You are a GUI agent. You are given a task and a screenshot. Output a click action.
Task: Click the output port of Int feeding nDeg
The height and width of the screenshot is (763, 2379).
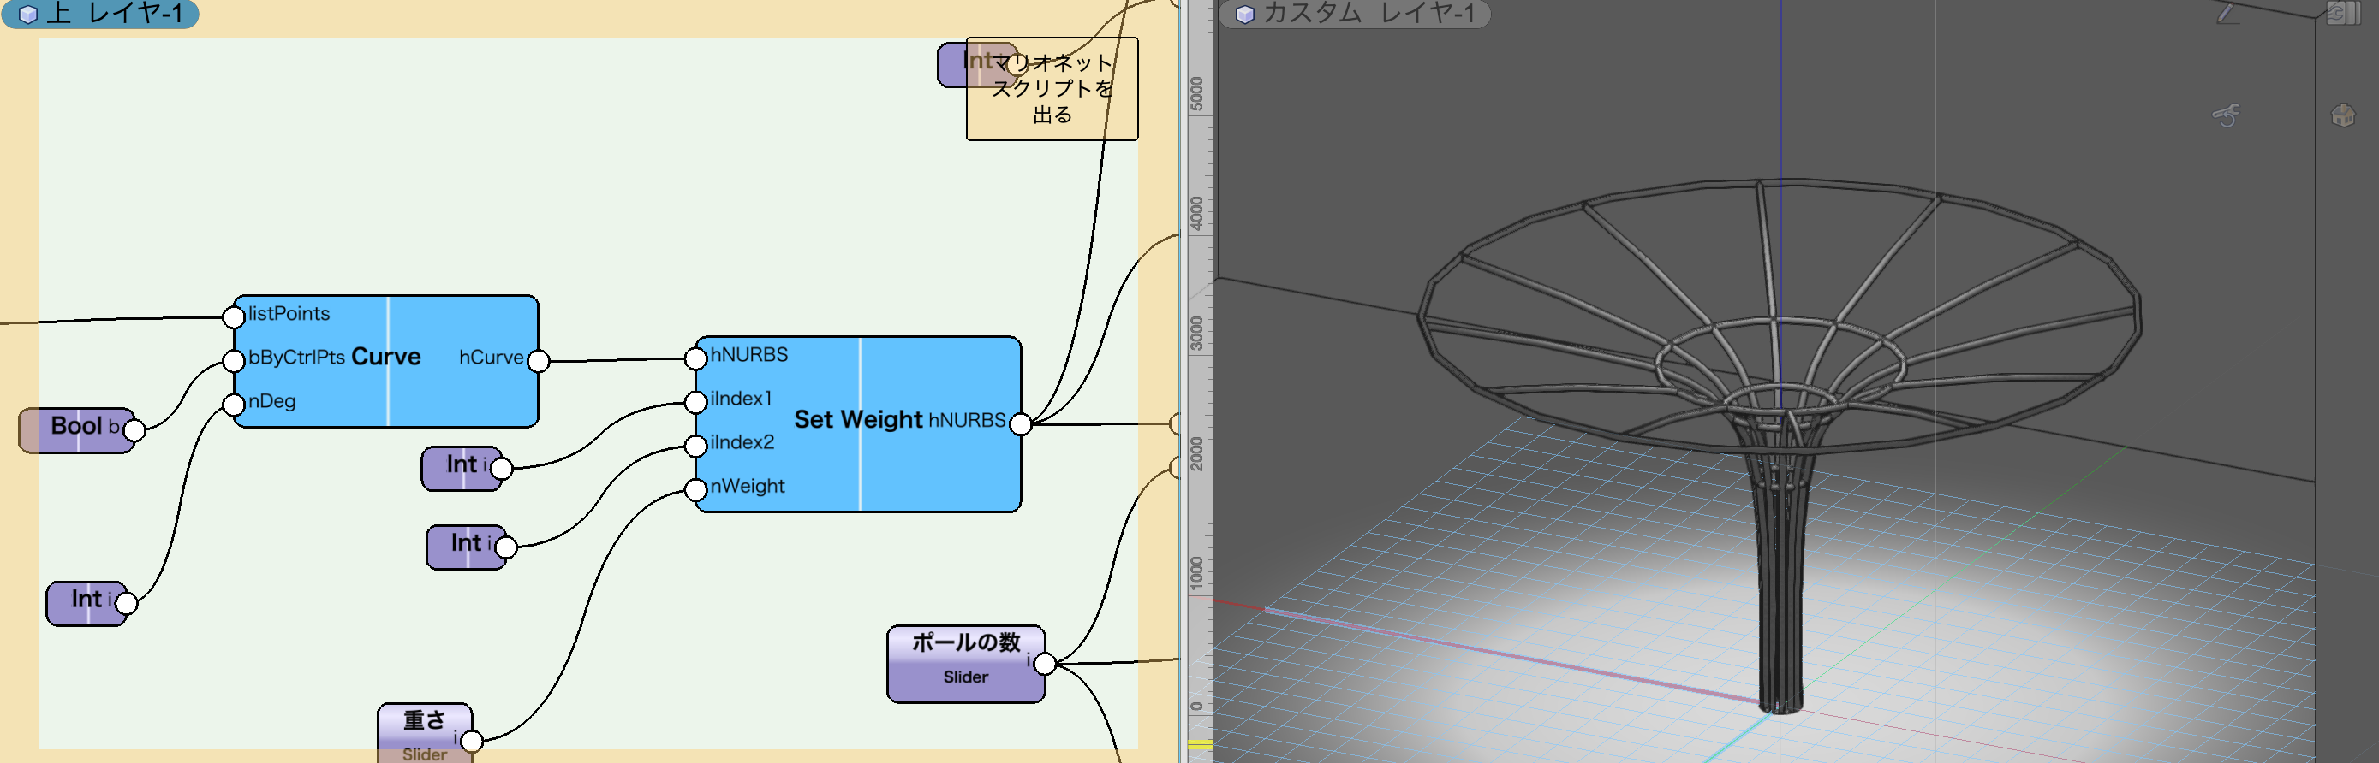click(x=127, y=603)
